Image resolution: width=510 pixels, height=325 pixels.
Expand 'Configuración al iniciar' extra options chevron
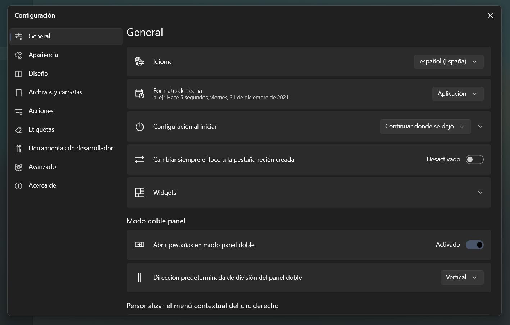[480, 126]
